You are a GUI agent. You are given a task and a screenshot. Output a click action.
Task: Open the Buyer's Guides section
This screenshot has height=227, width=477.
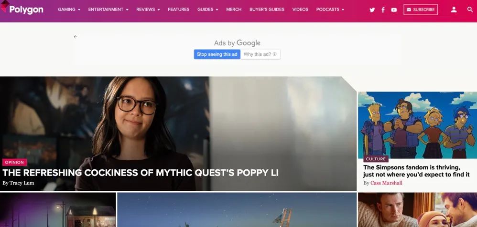267,10
